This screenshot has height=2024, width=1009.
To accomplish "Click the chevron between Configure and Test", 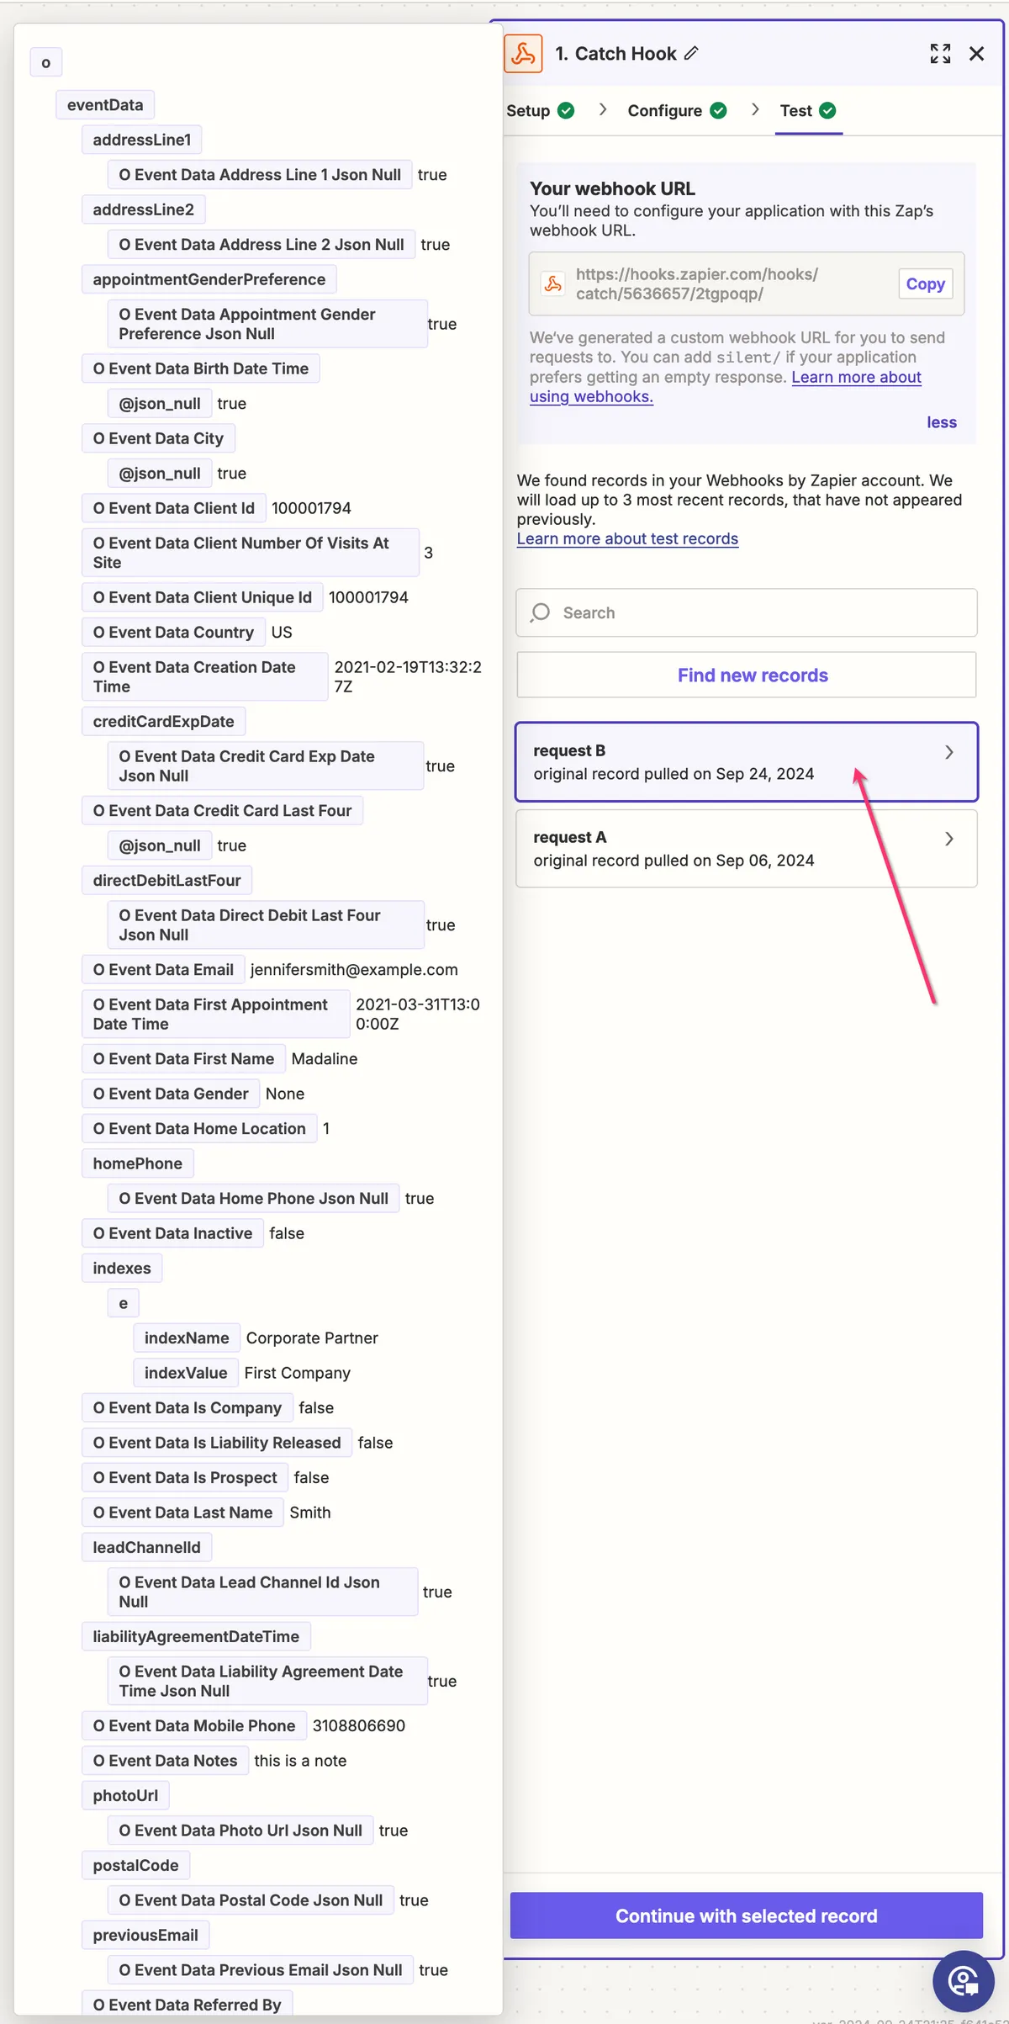I will click(x=755, y=109).
